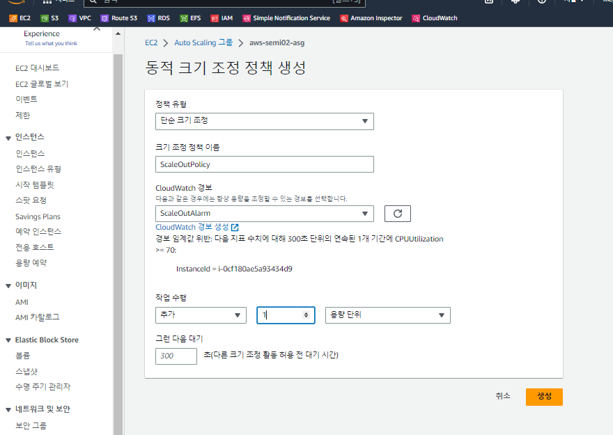The height and width of the screenshot is (435, 613).
Task: Collapse the 이미지 sidebar section
Action: [x=8, y=286]
